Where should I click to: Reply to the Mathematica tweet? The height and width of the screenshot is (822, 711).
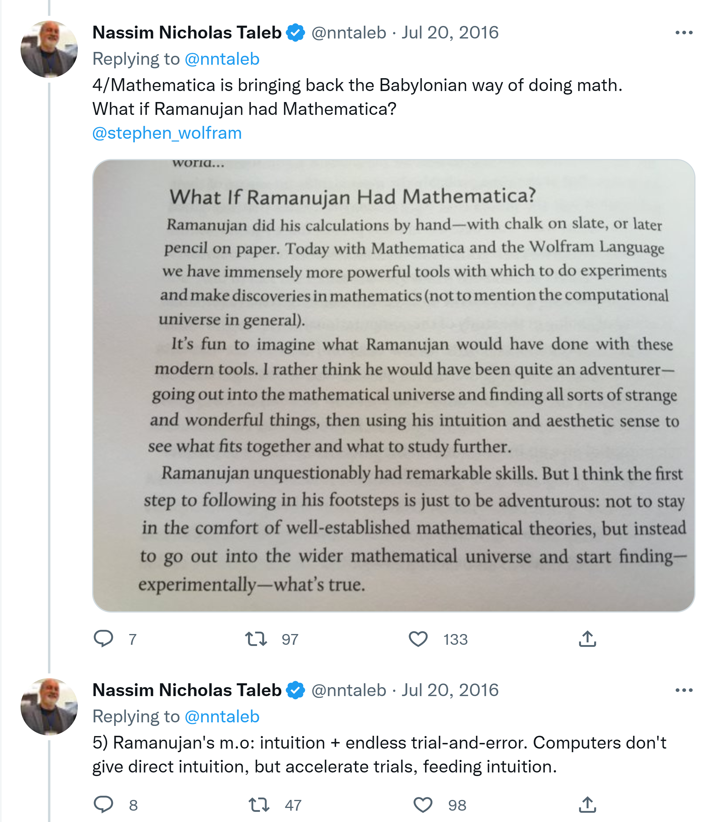tap(103, 639)
